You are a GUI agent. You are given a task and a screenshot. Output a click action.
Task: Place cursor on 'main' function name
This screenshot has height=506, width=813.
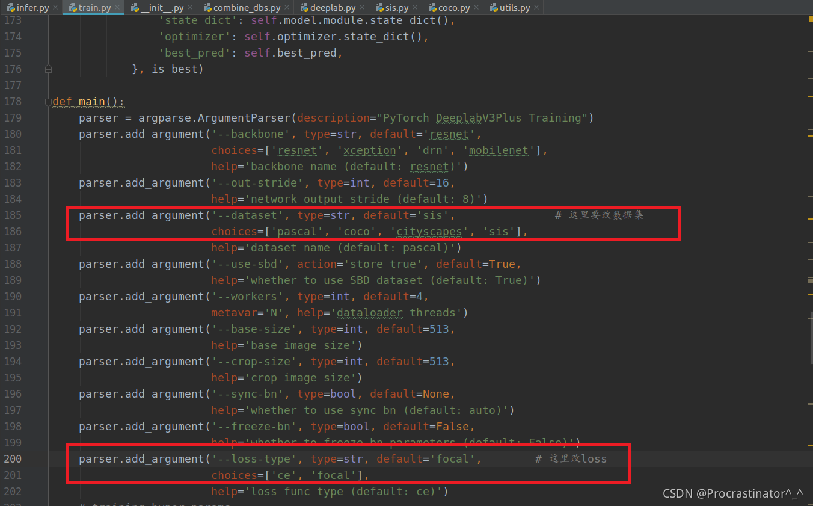(92, 102)
